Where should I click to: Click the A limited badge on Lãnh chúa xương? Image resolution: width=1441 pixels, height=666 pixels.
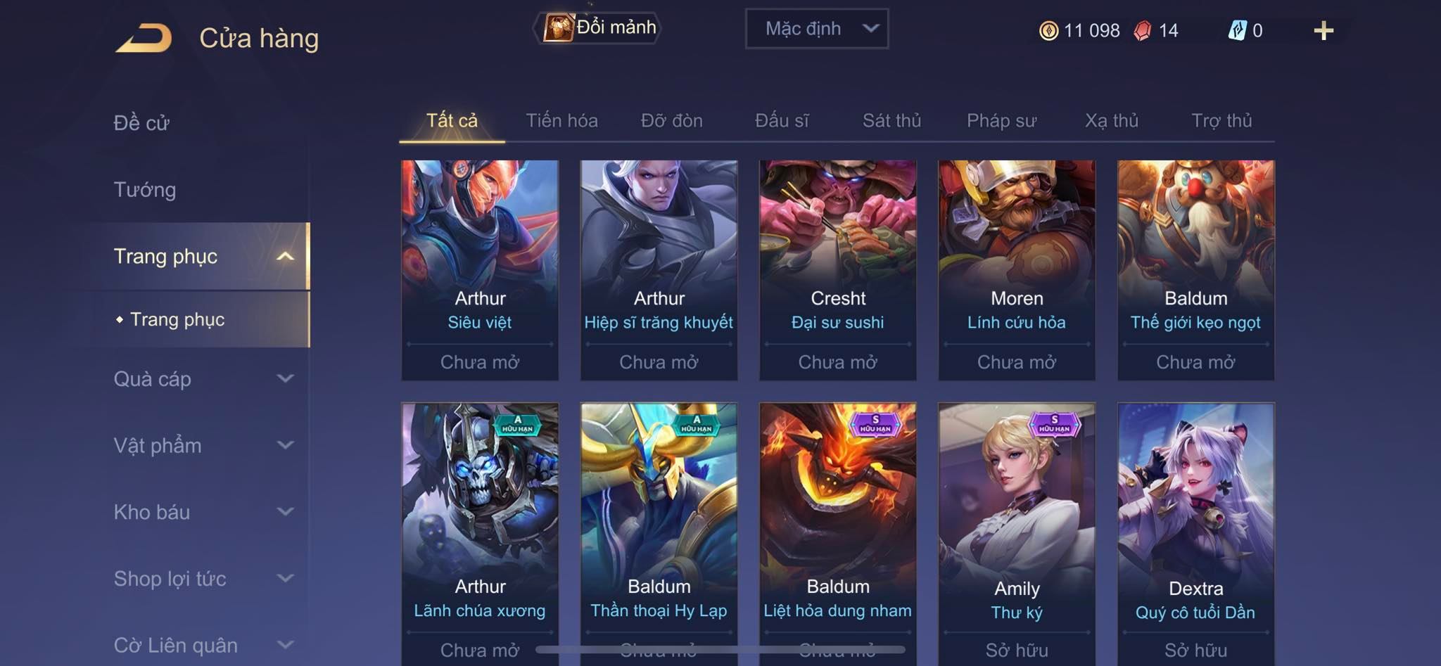click(x=517, y=424)
